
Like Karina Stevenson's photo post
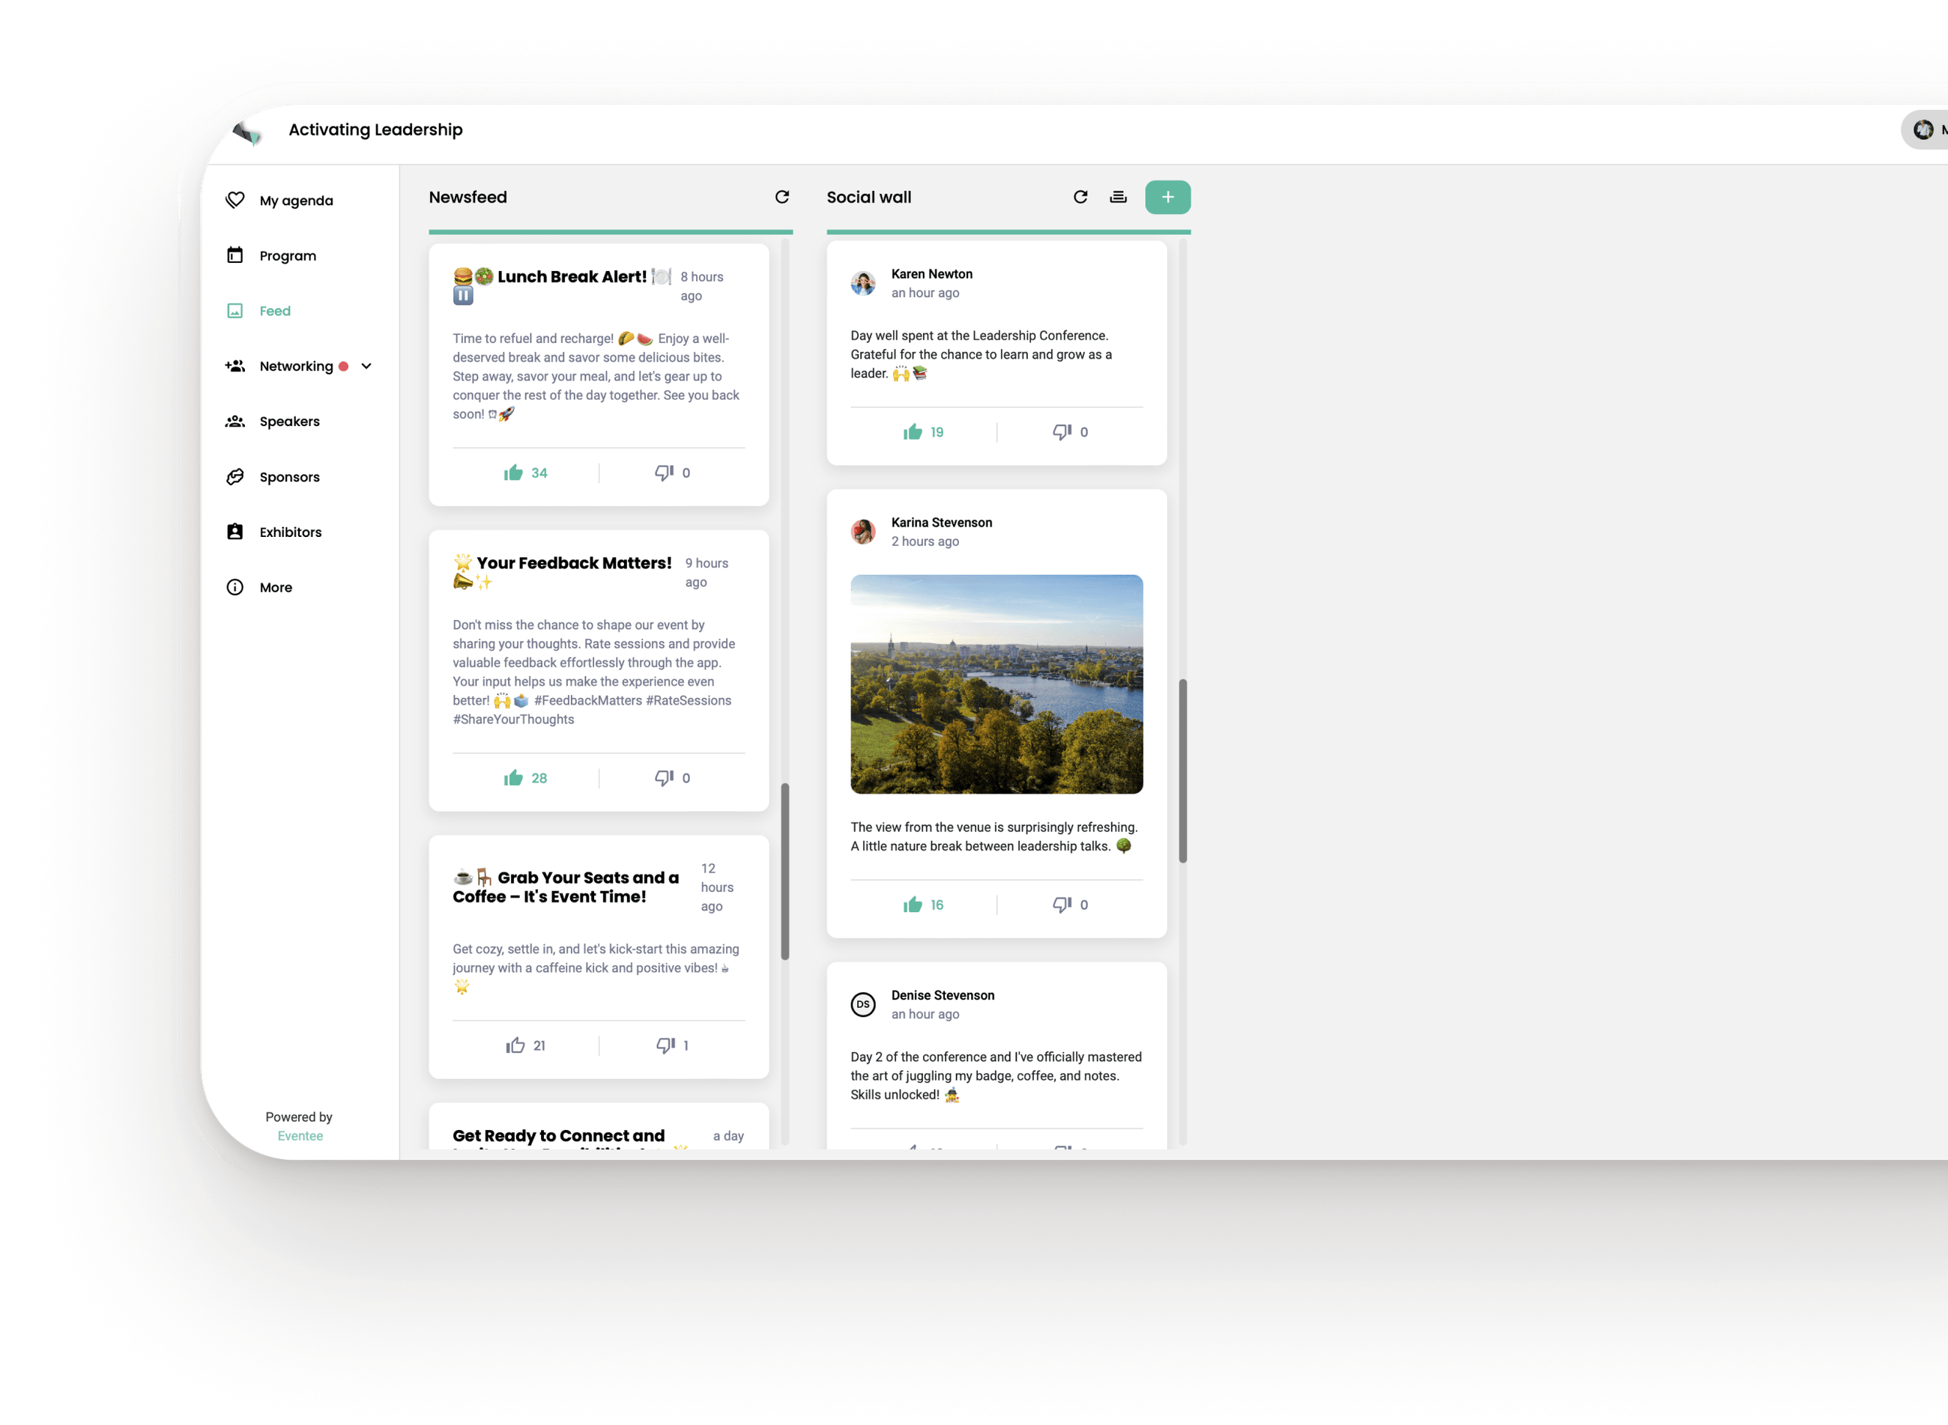(913, 904)
